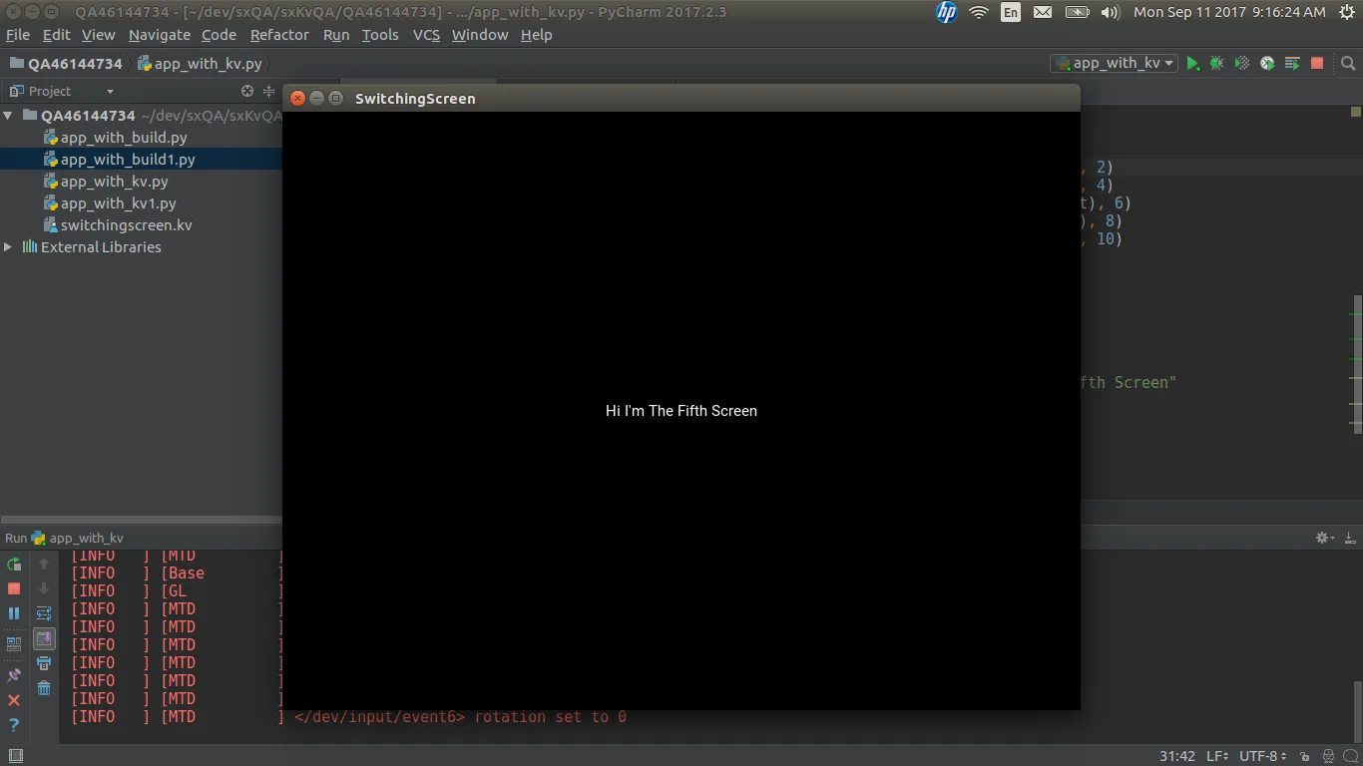Click the run concurrency diagram icon

[x=1292, y=63]
